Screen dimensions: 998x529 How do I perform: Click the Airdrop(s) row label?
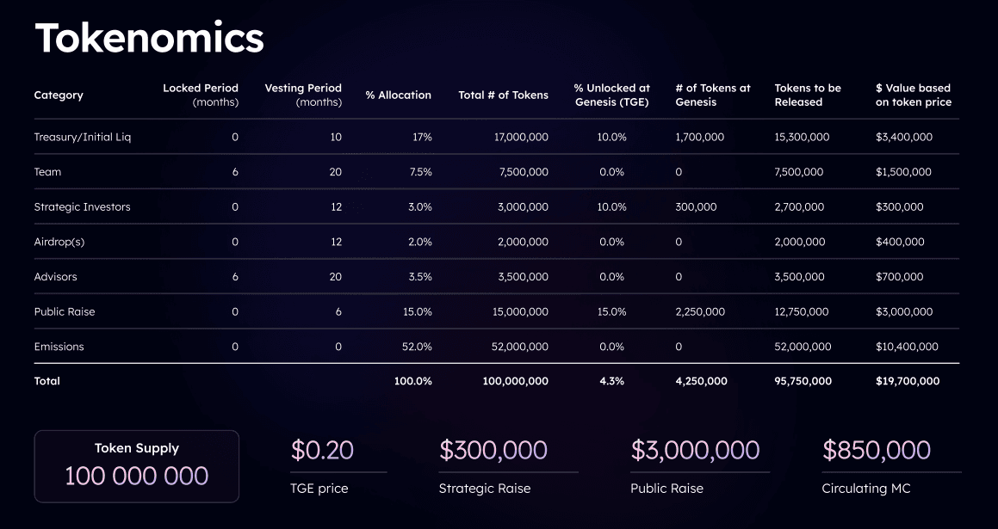pyautogui.click(x=59, y=242)
